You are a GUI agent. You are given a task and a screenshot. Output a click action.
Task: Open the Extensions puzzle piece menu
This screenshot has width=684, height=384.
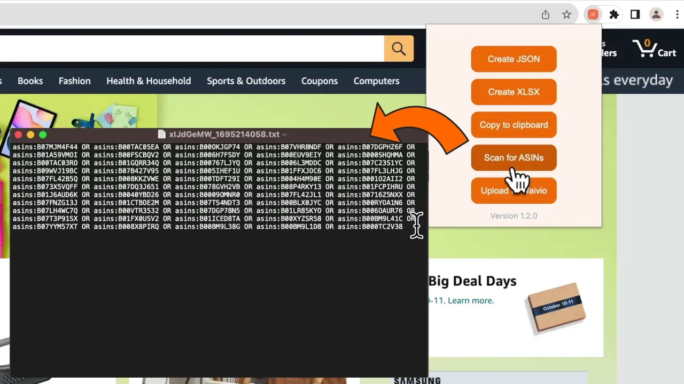(x=614, y=15)
